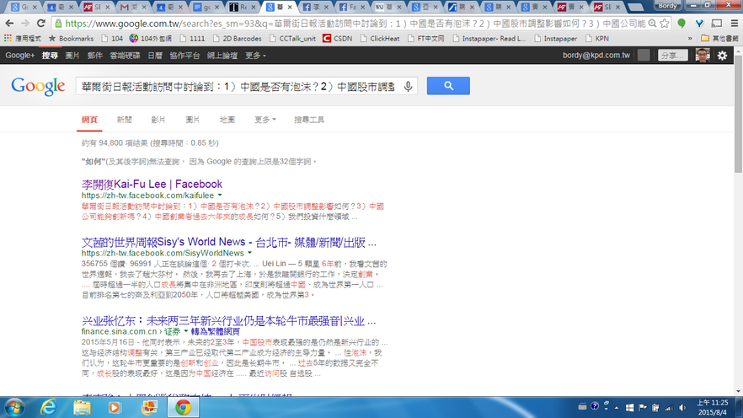Click the blue Google search button
This screenshot has width=743, height=418.
[448, 86]
